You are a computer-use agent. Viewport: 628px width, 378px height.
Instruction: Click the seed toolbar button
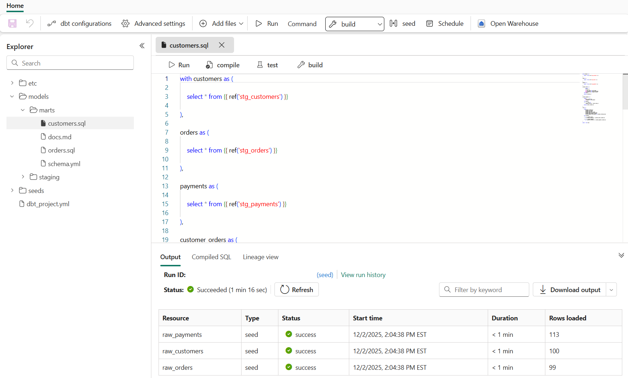tap(403, 24)
